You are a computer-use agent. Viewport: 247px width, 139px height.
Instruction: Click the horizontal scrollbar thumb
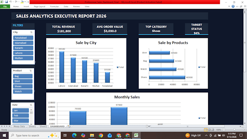[187, 126]
